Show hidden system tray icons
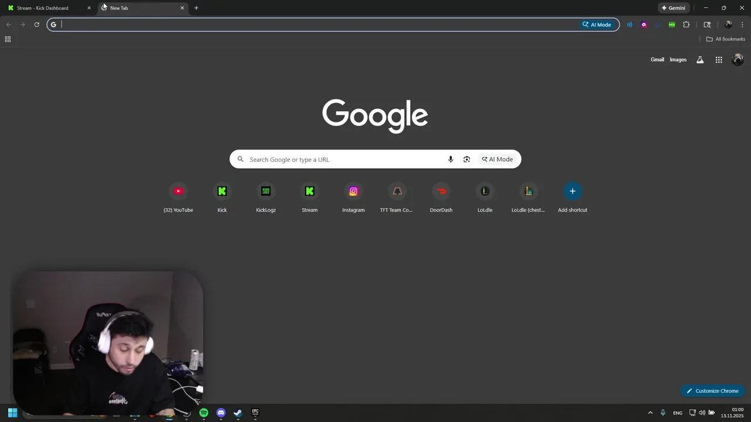 tap(650, 413)
